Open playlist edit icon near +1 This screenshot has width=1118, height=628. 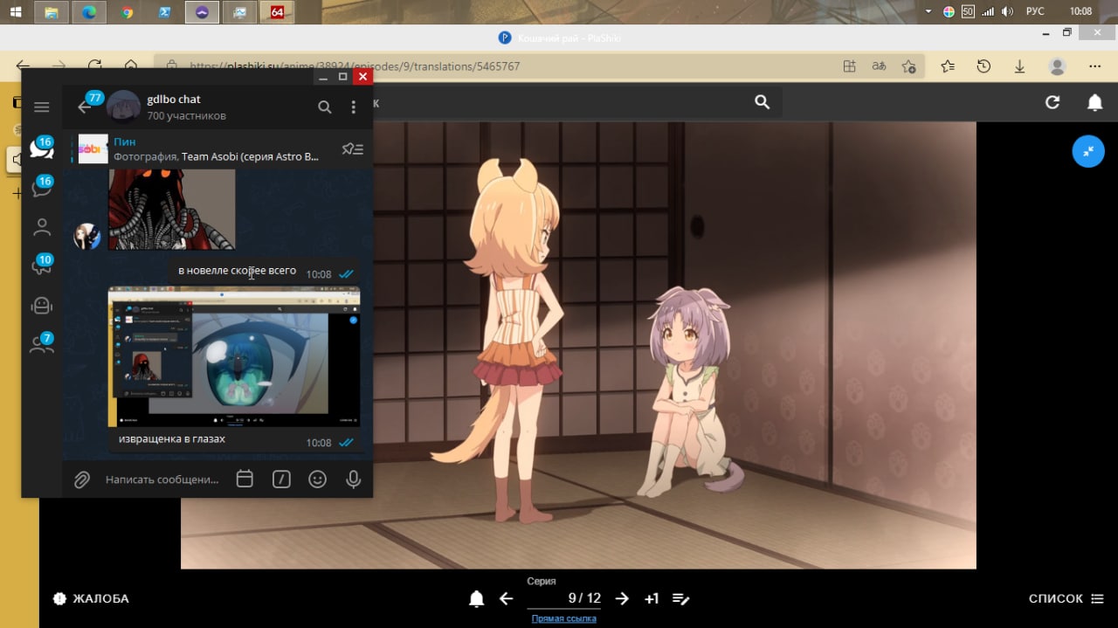[x=681, y=598]
